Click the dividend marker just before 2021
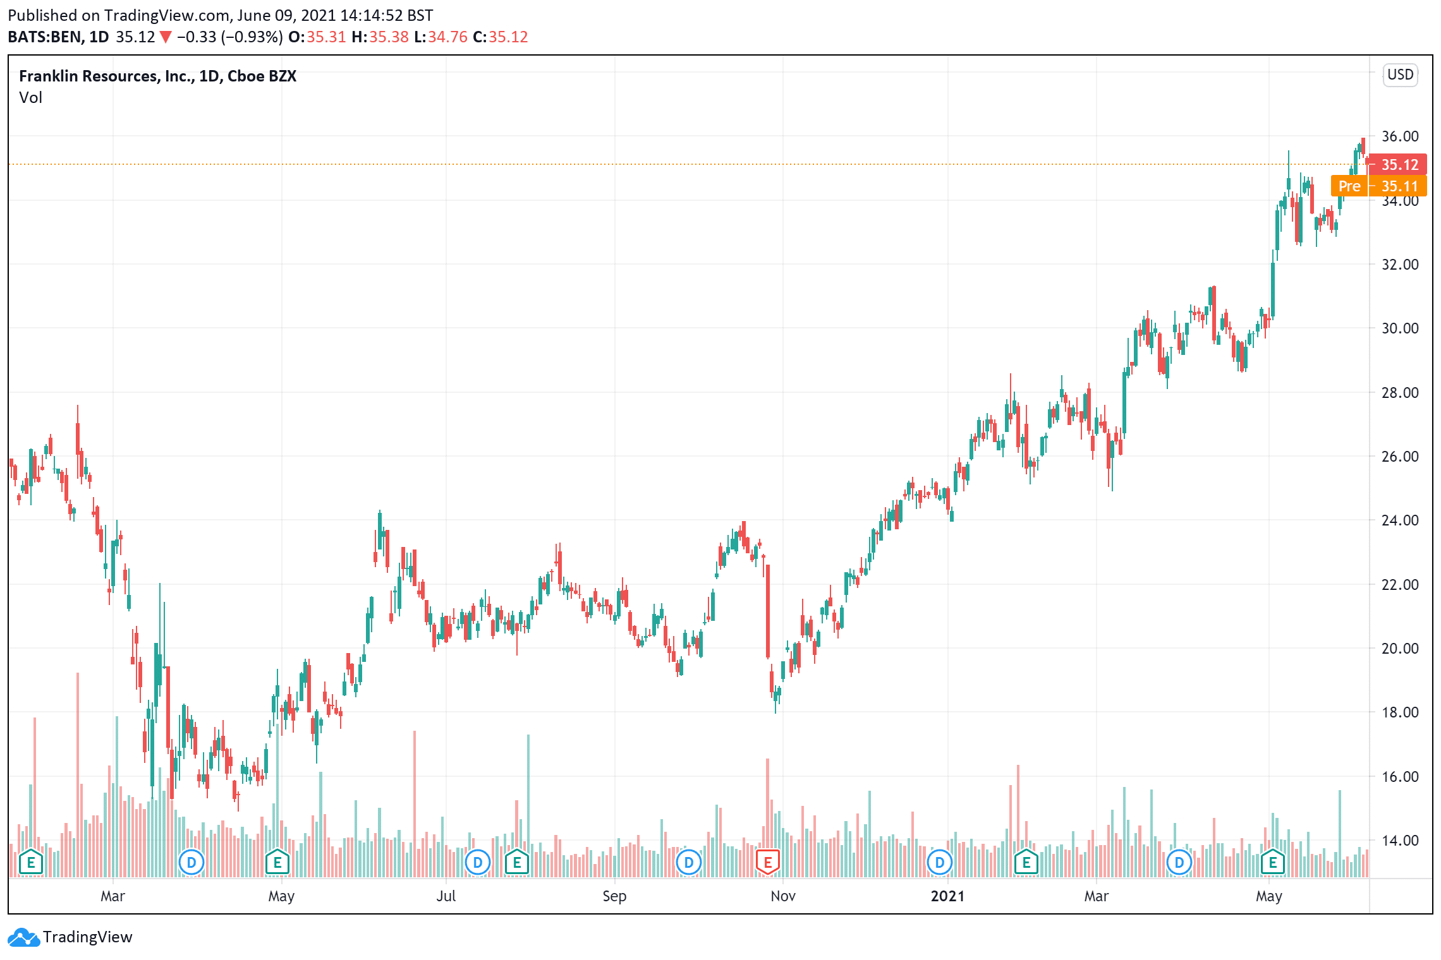 (x=940, y=862)
